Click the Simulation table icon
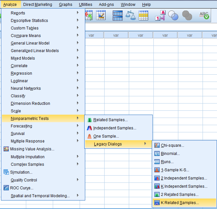217x209 pixels. (x=6, y=172)
